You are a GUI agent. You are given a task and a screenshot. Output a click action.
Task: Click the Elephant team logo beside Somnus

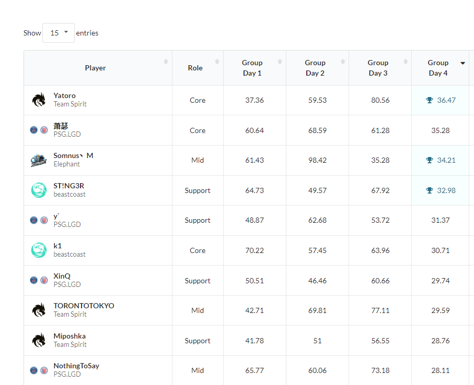pos(39,160)
